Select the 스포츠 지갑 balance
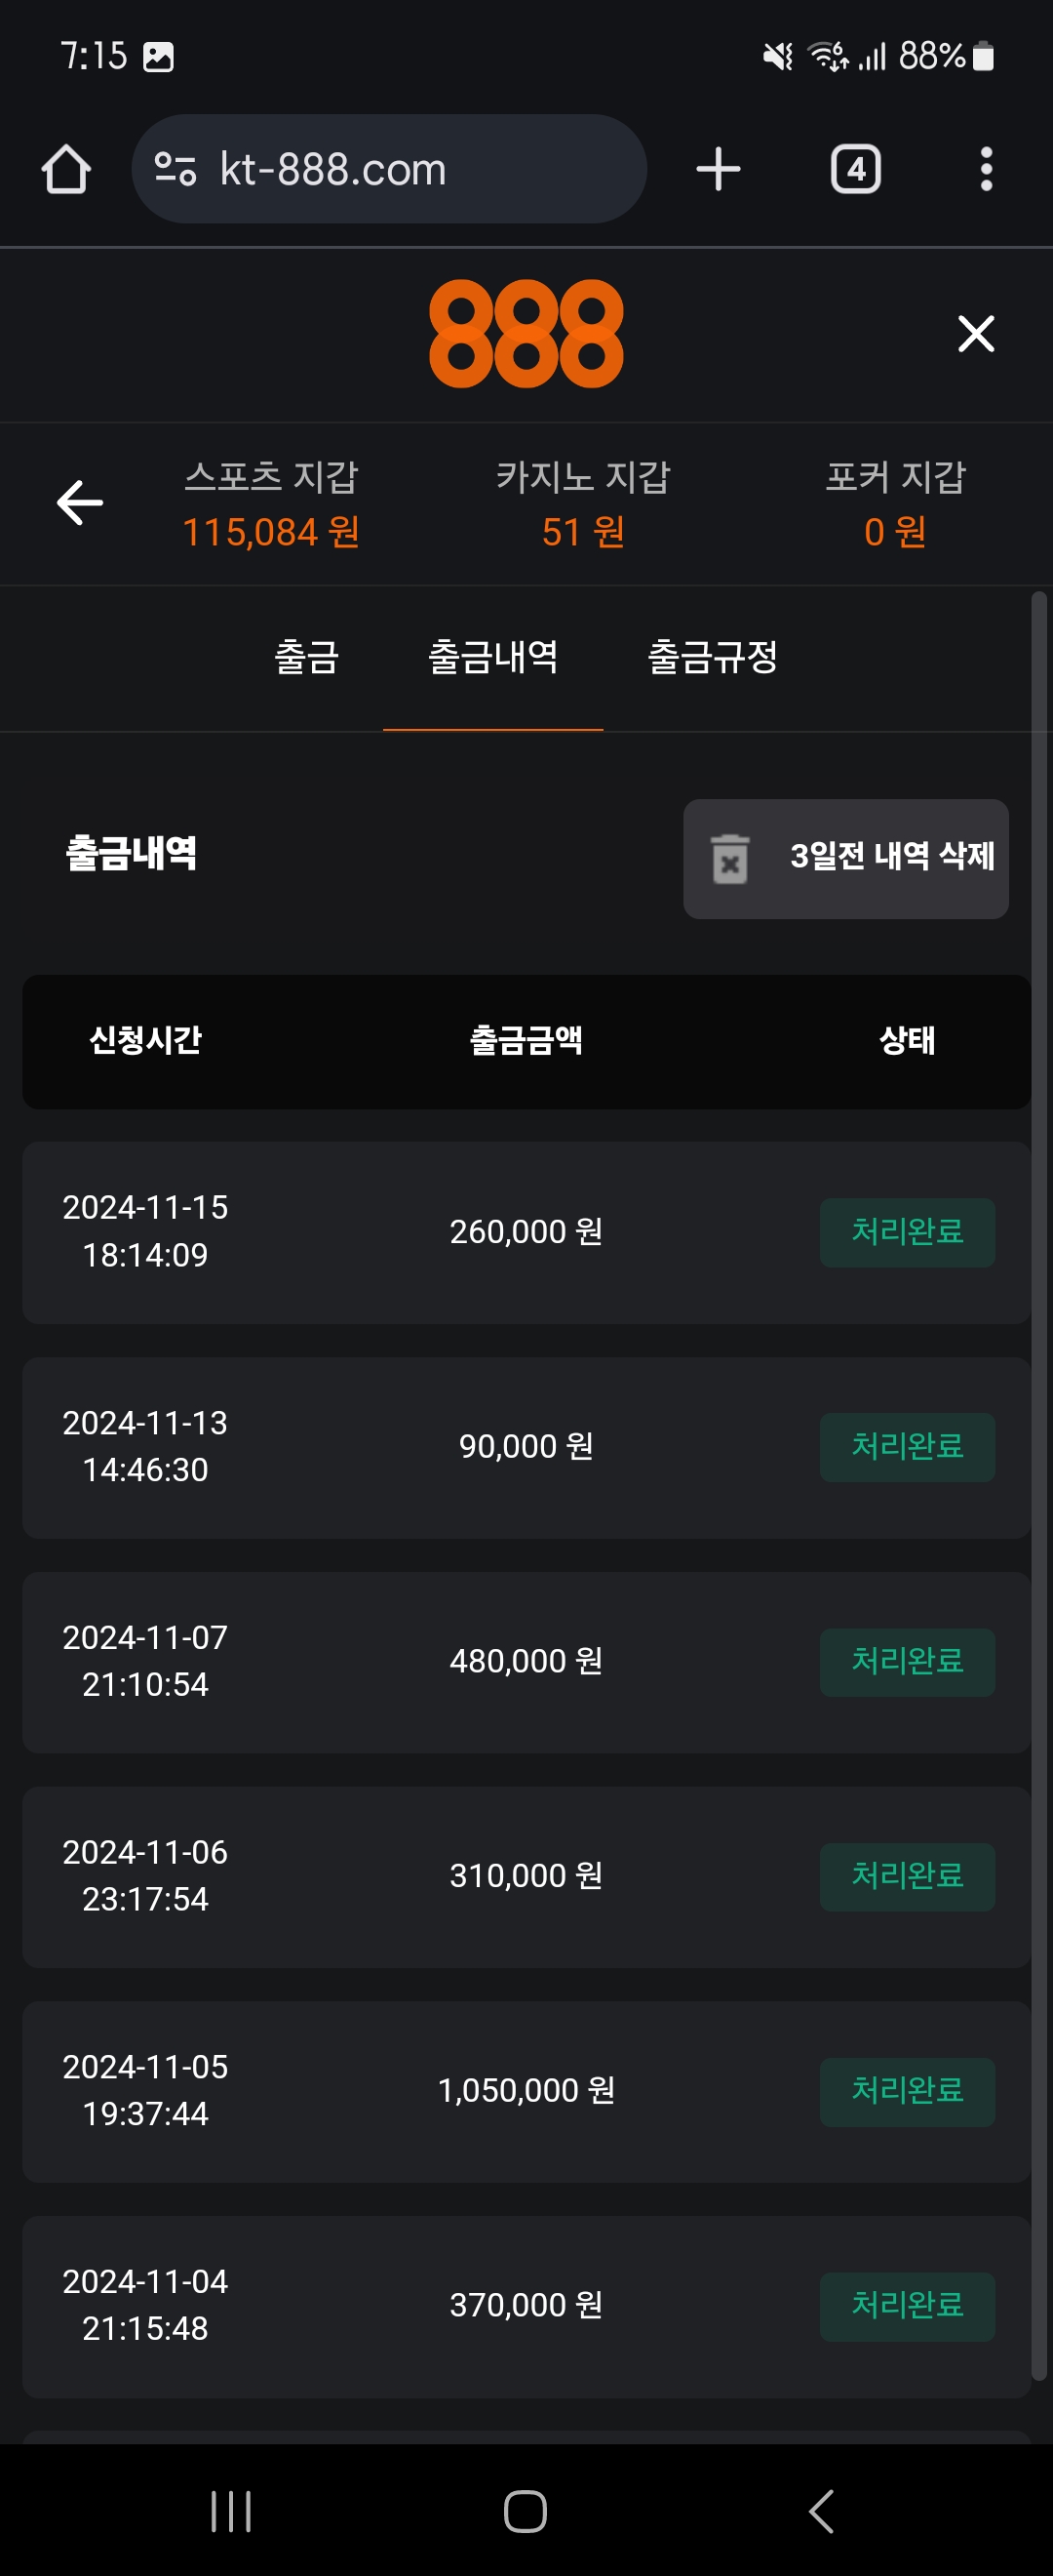 click(x=271, y=531)
